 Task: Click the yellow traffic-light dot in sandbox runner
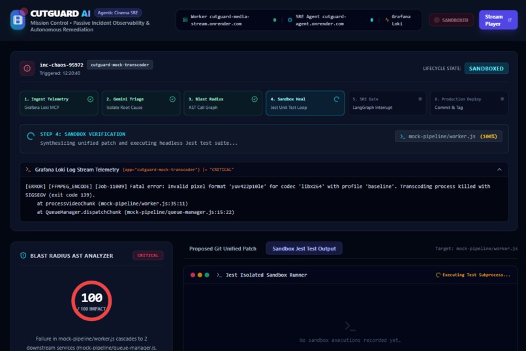click(200, 275)
